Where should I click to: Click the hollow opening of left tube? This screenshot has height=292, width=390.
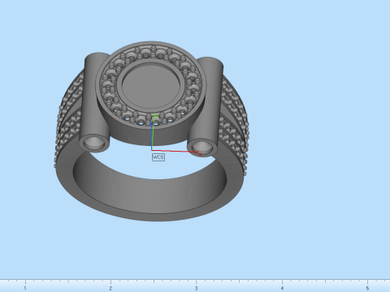tap(94, 143)
